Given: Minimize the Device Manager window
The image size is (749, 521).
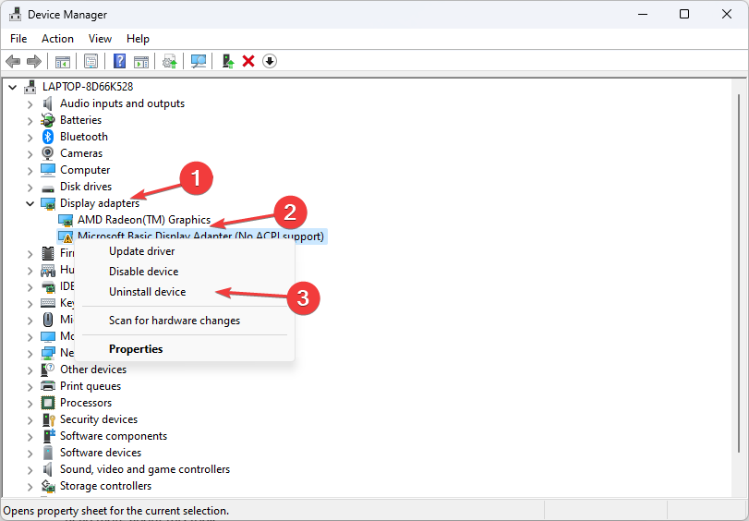Looking at the screenshot, I should click(x=643, y=15).
